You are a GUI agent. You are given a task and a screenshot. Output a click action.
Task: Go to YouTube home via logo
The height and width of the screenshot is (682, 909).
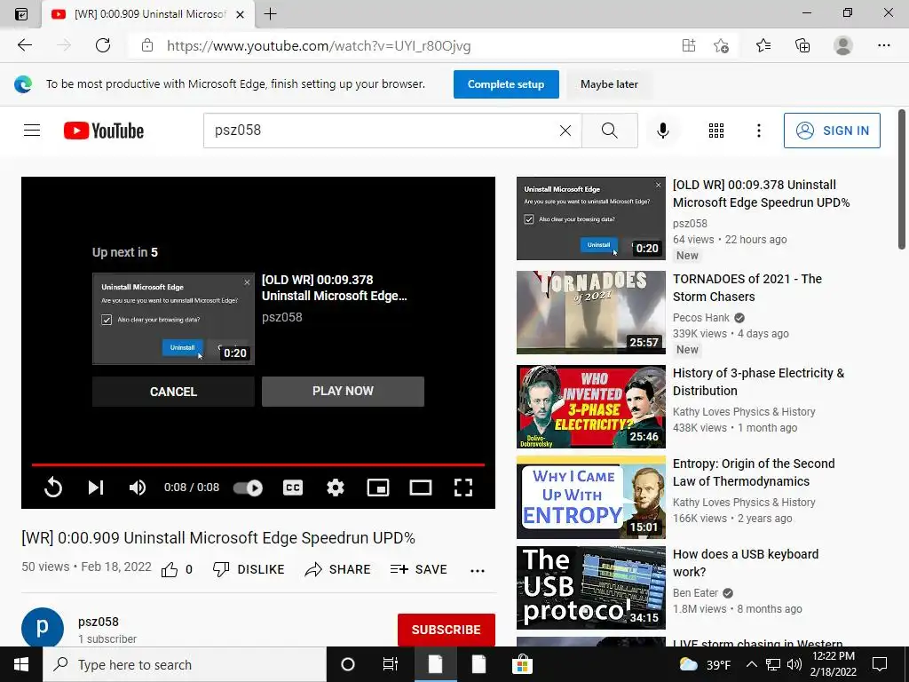coord(104,131)
